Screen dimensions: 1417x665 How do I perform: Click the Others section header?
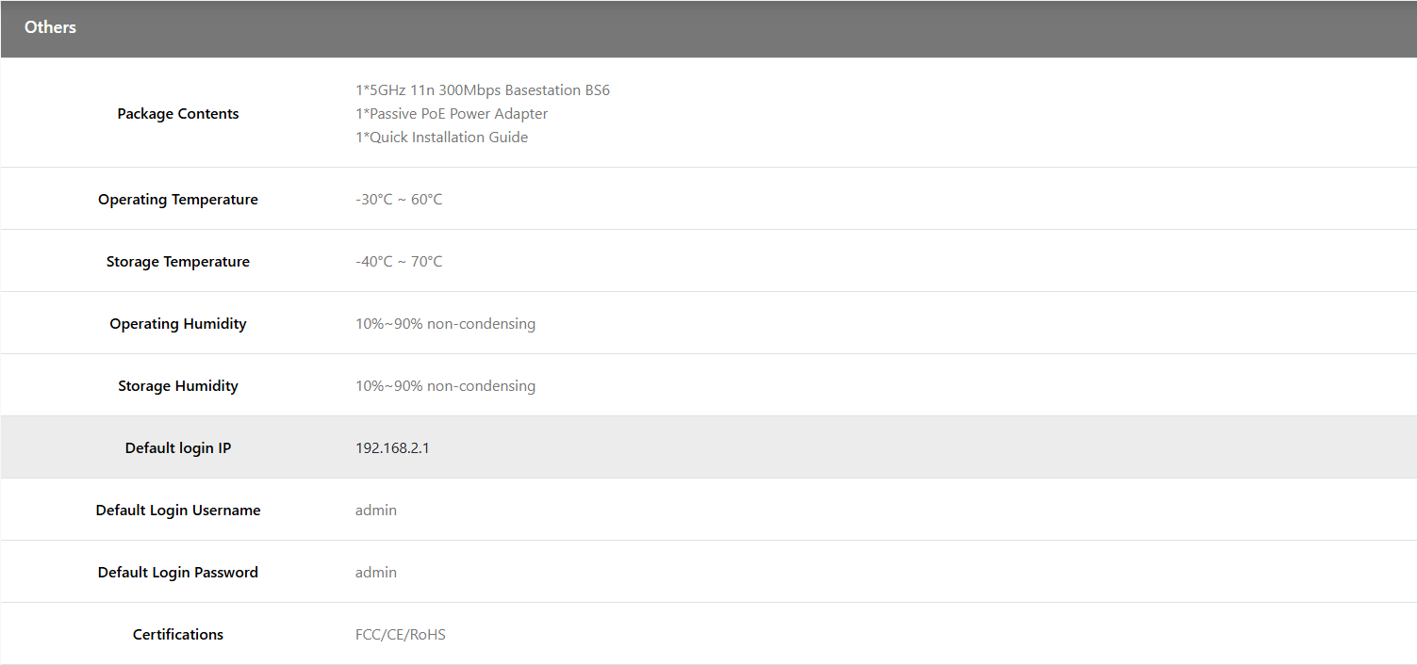(51, 27)
